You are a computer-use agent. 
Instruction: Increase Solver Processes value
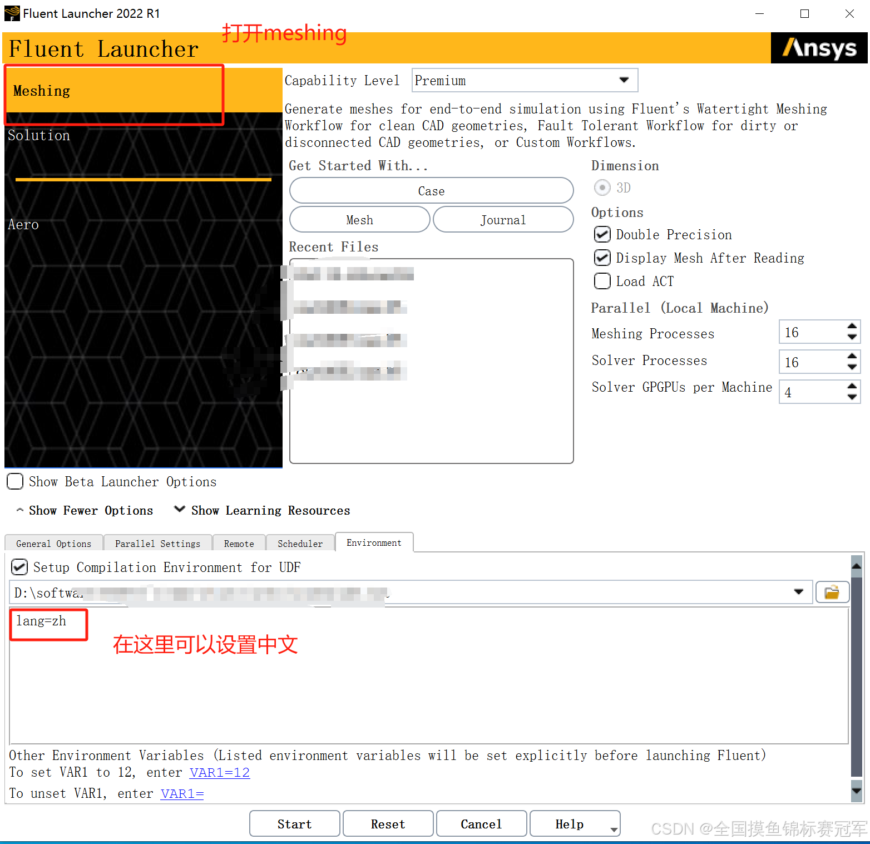coord(852,357)
